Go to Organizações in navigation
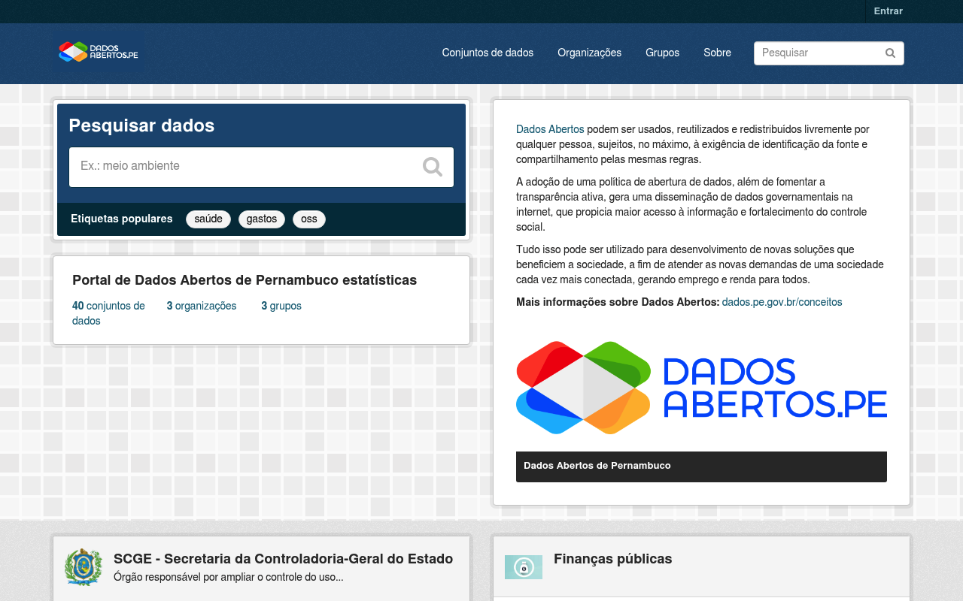The width and height of the screenshot is (963, 601). (589, 53)
